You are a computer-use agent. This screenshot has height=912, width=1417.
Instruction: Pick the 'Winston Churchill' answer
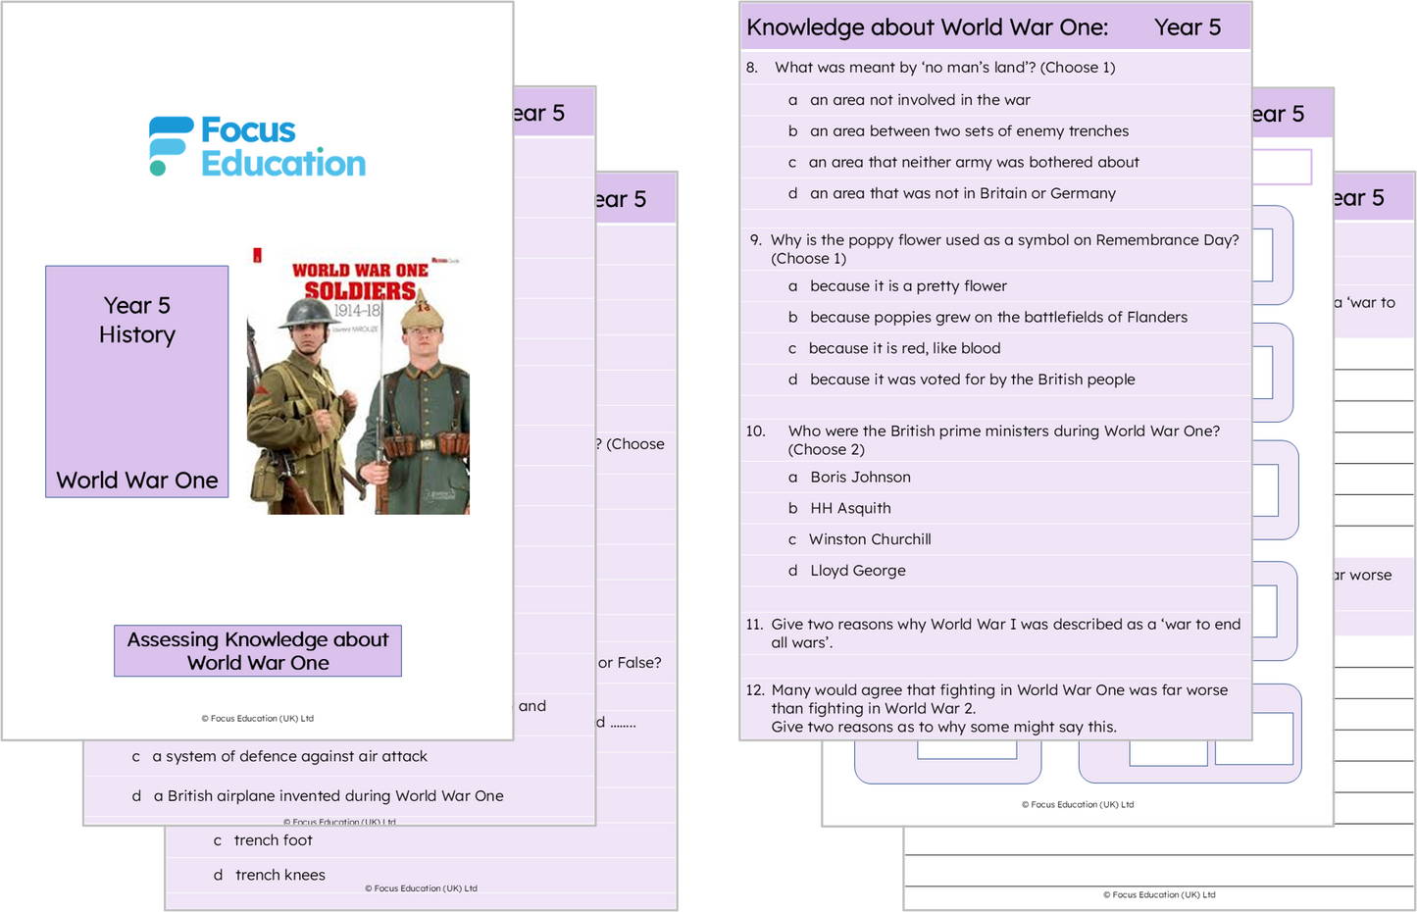coord(869,540)
